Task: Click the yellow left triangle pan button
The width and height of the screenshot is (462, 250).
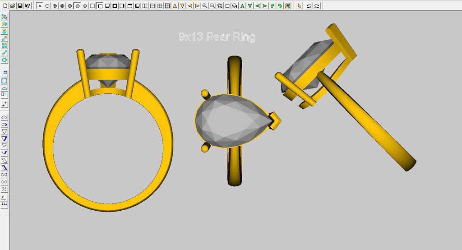Action: click(x=190, y=6)
